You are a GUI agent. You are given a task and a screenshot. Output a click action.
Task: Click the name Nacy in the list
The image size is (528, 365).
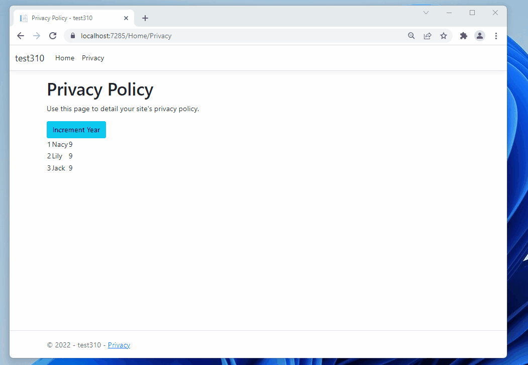click(60, 145)
